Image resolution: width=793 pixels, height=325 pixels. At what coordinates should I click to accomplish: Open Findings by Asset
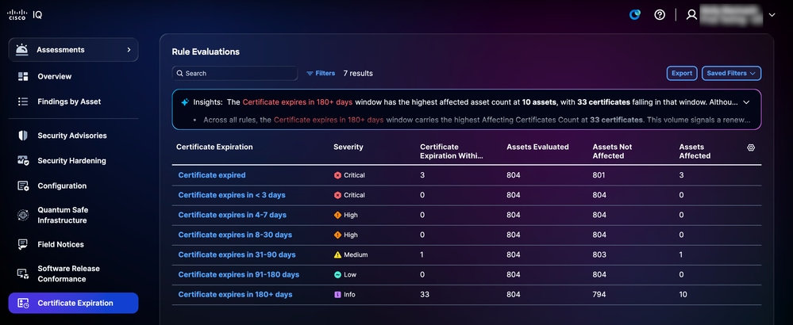[x=69, y=101]
